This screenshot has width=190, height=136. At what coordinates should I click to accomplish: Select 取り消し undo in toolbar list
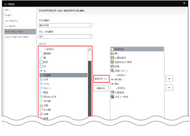(x=119, y=80)
